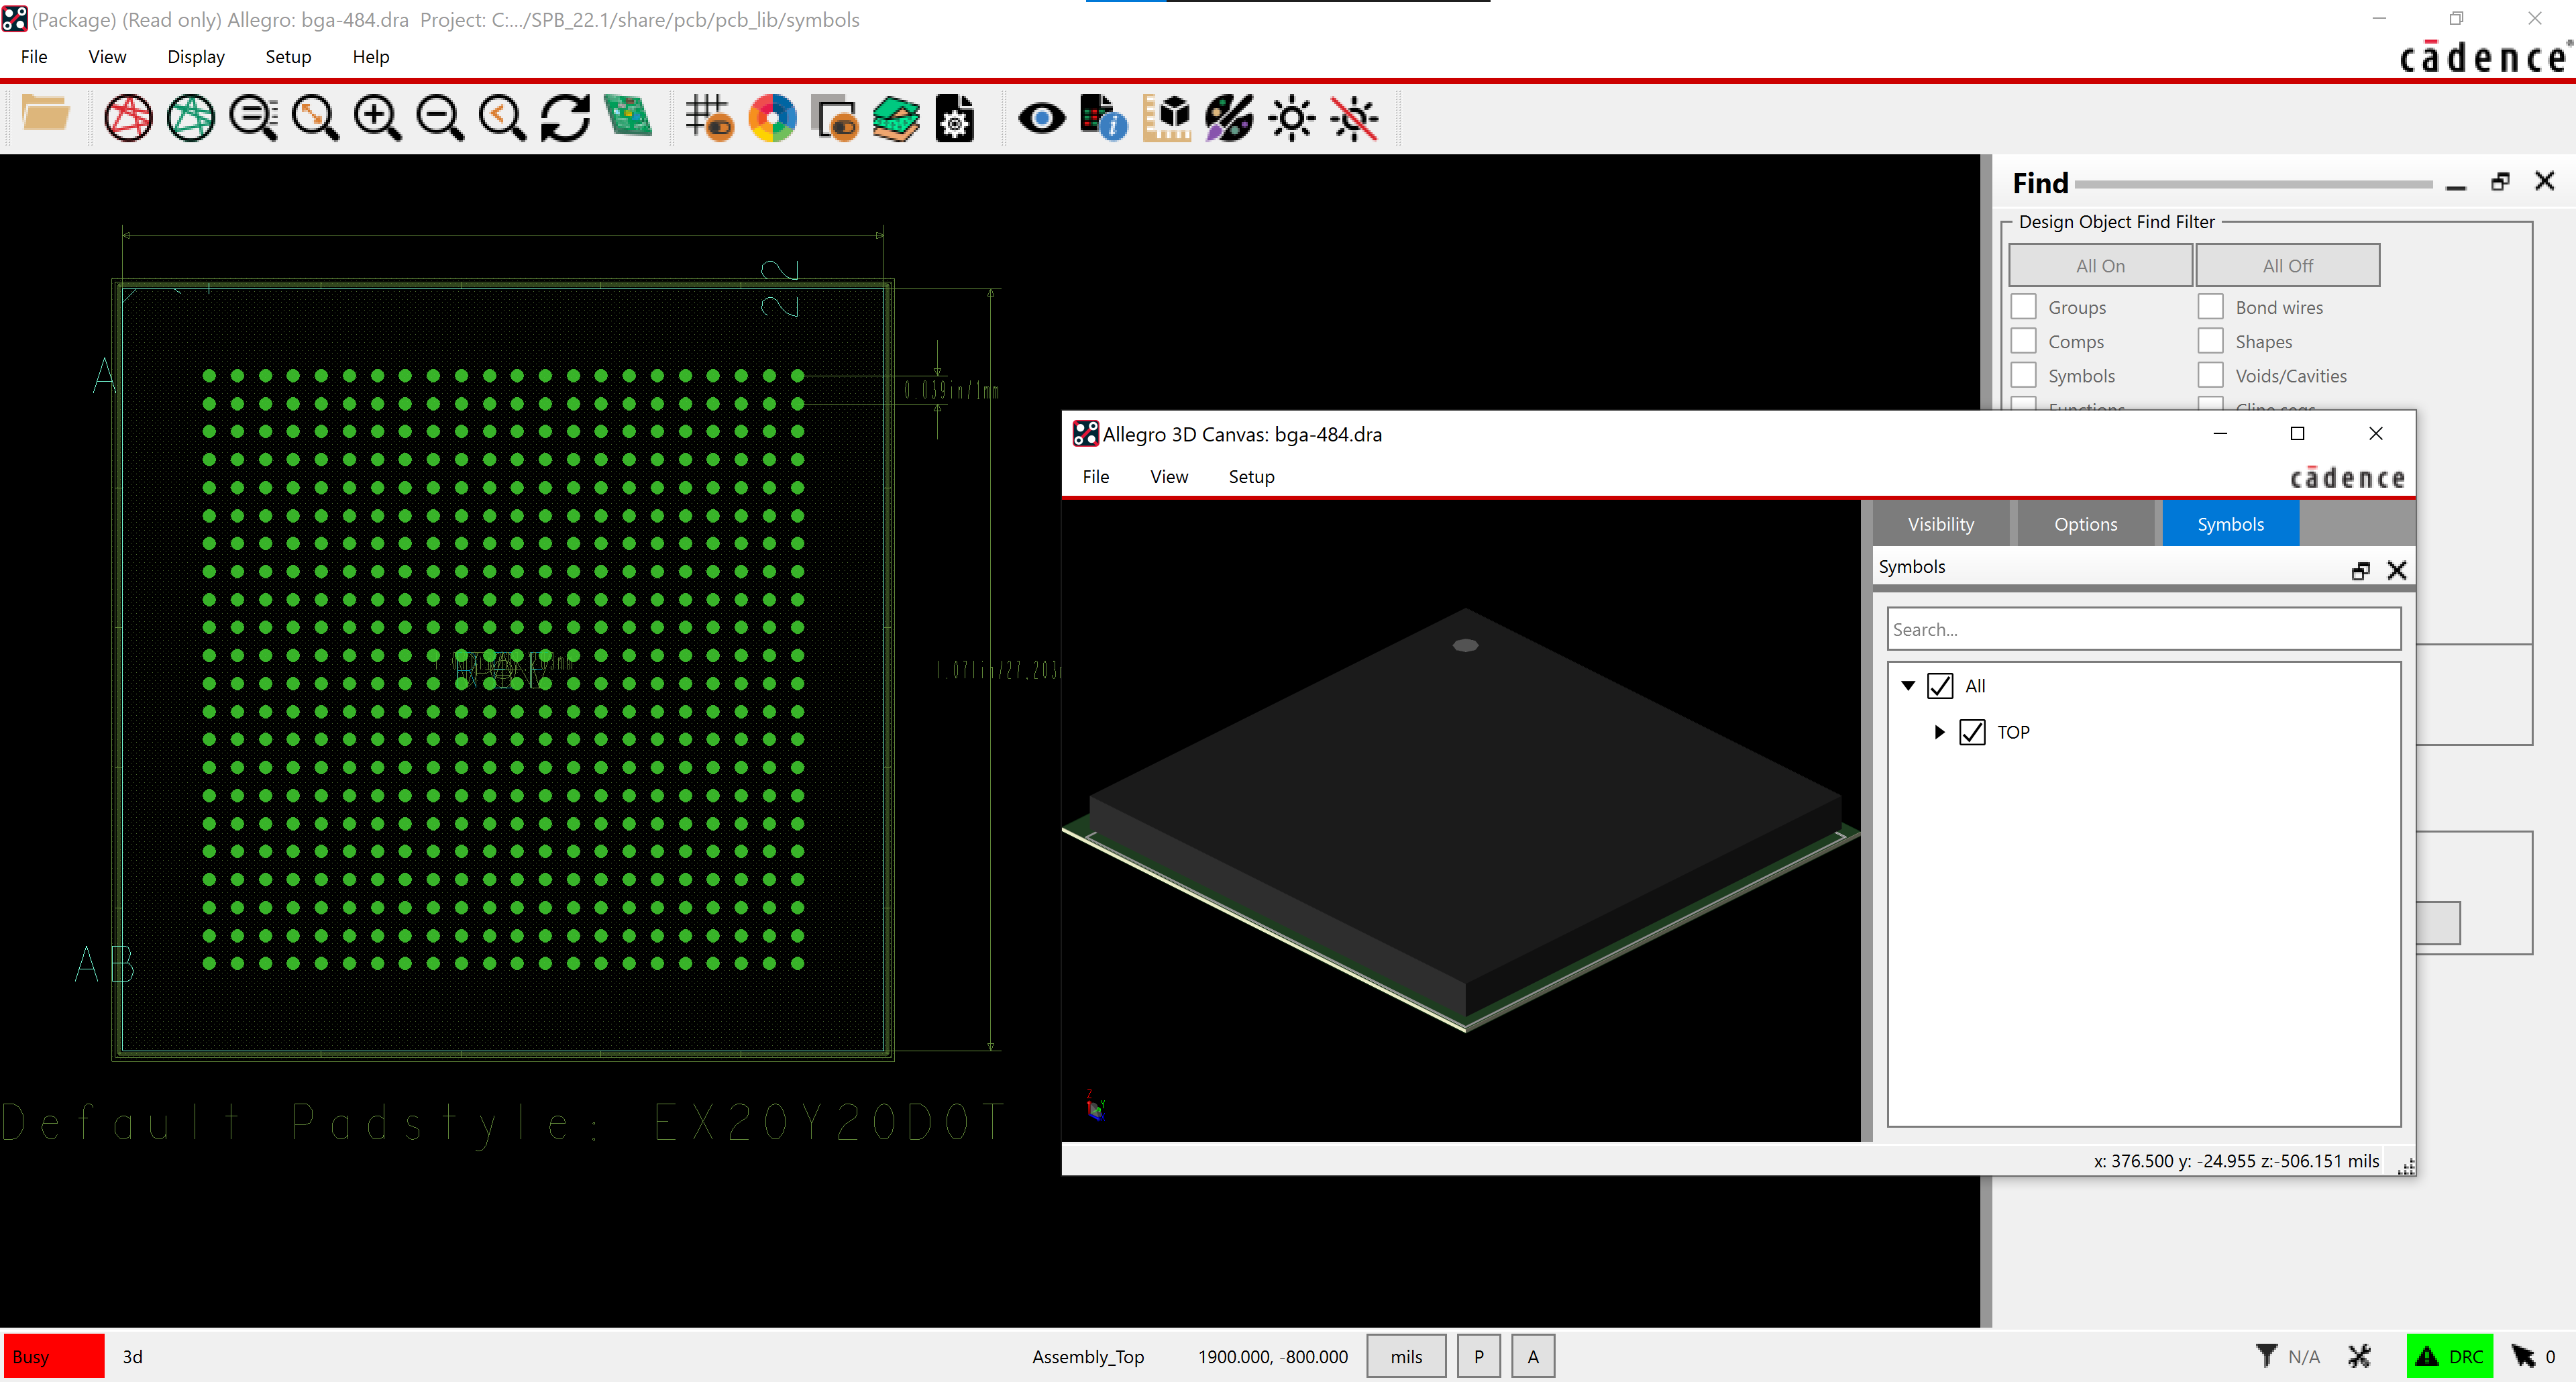Enable the Symbols checkbox in Find filter

2024,375
